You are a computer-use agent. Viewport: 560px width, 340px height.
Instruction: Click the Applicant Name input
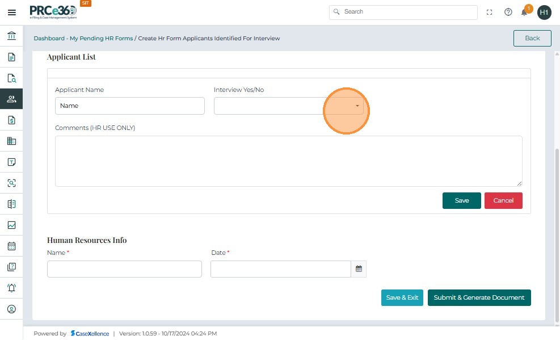click(129, 106)
